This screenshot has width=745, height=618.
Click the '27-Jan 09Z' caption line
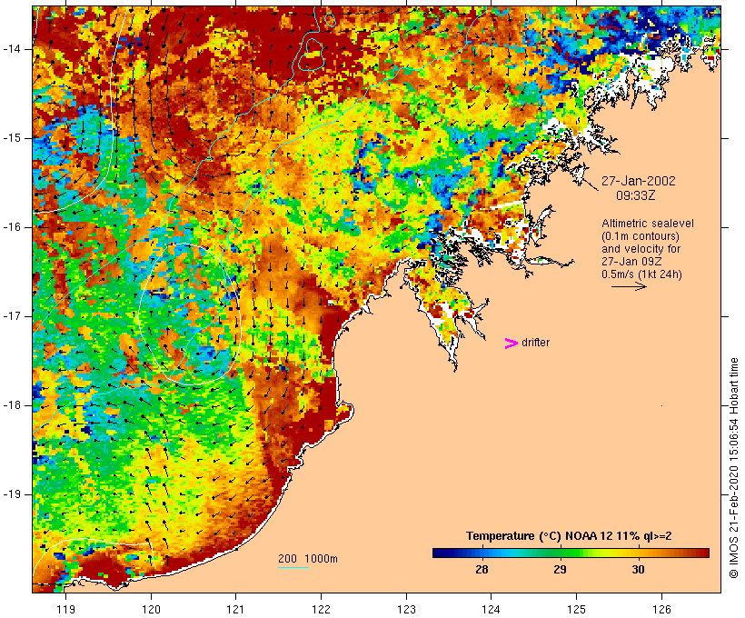point(631,262)
